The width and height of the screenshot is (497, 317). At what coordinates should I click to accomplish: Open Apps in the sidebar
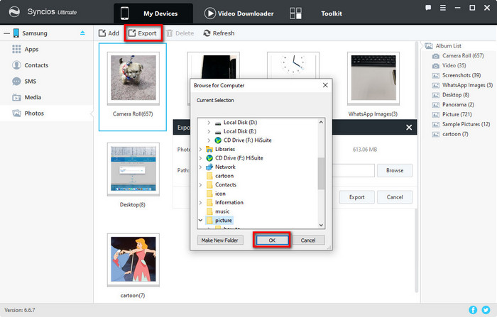pos(31,50)
